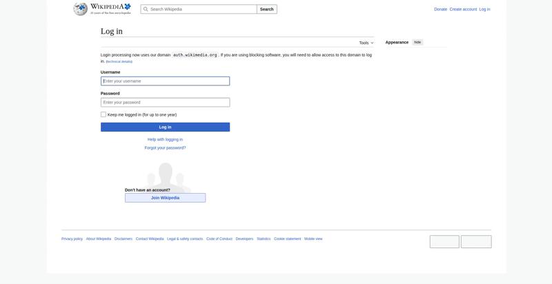This screenshot has width=552, height=284.
Task: Open the Donate link
Action: pos(440,10)
